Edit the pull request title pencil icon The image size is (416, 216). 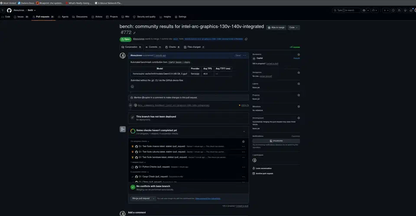(x=134, y=33)
